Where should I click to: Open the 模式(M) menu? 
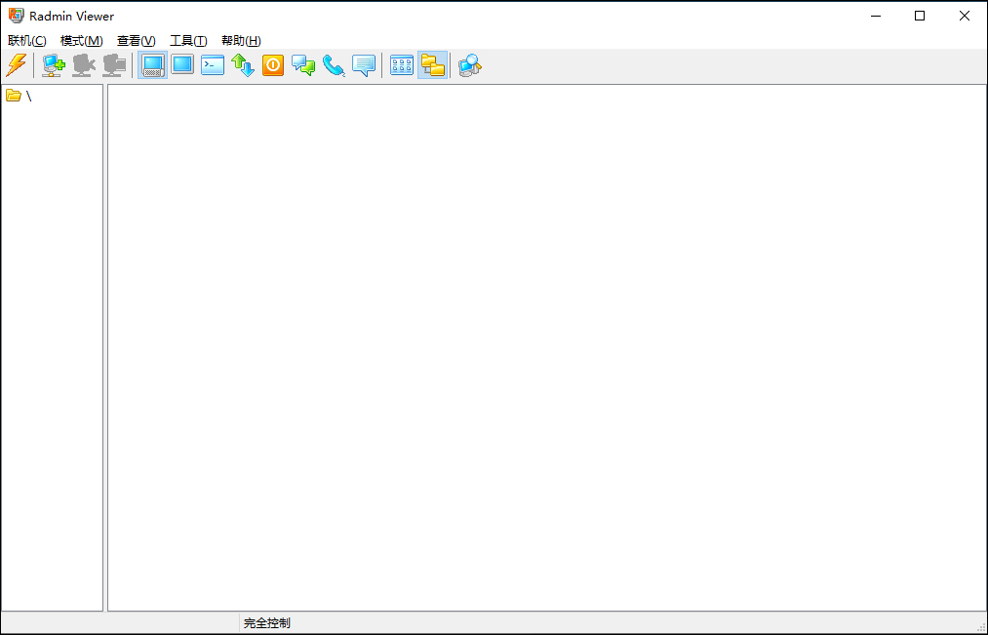pyautogui.click(x=81, y=40)
